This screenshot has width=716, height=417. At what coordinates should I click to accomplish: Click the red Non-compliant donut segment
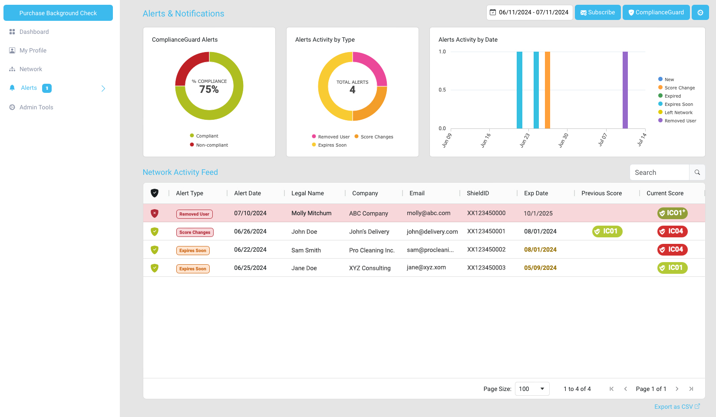click(x=188, y=66)
